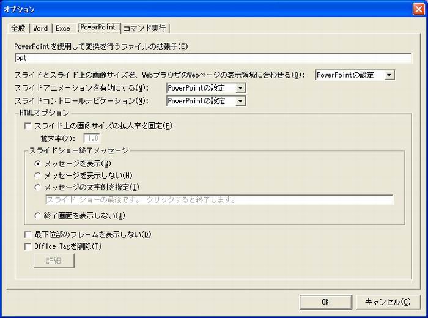
Task: Click the slideshow end message text field
Action: pyautogui.click(x=220, y=199)
